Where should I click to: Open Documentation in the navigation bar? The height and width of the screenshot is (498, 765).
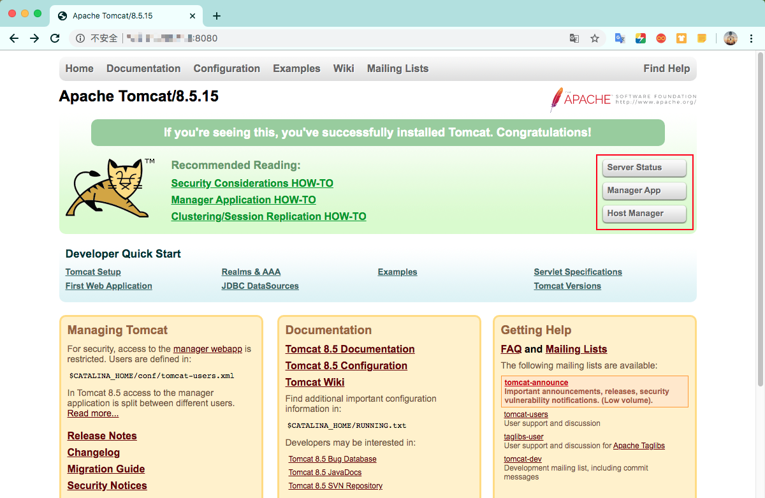[x=143, y=69]
